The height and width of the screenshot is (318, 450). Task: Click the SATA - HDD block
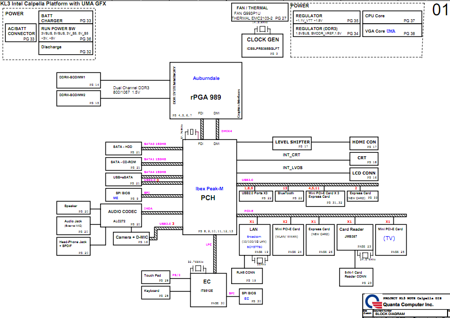pos(124,149)
